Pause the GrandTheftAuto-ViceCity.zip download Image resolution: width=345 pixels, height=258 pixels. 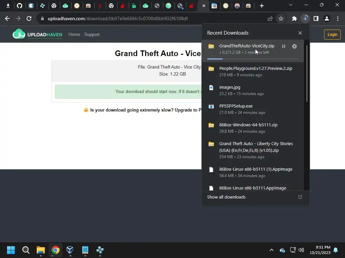[284, 46]
